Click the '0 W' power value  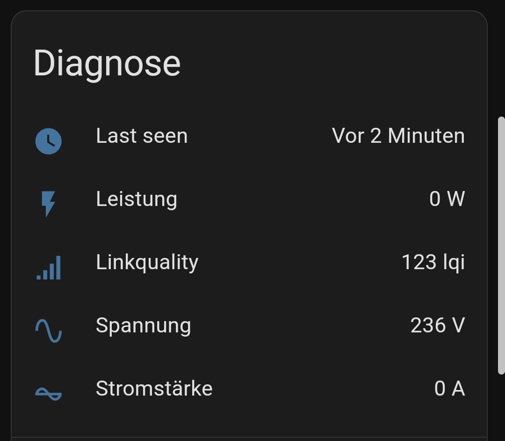(447, 198)
